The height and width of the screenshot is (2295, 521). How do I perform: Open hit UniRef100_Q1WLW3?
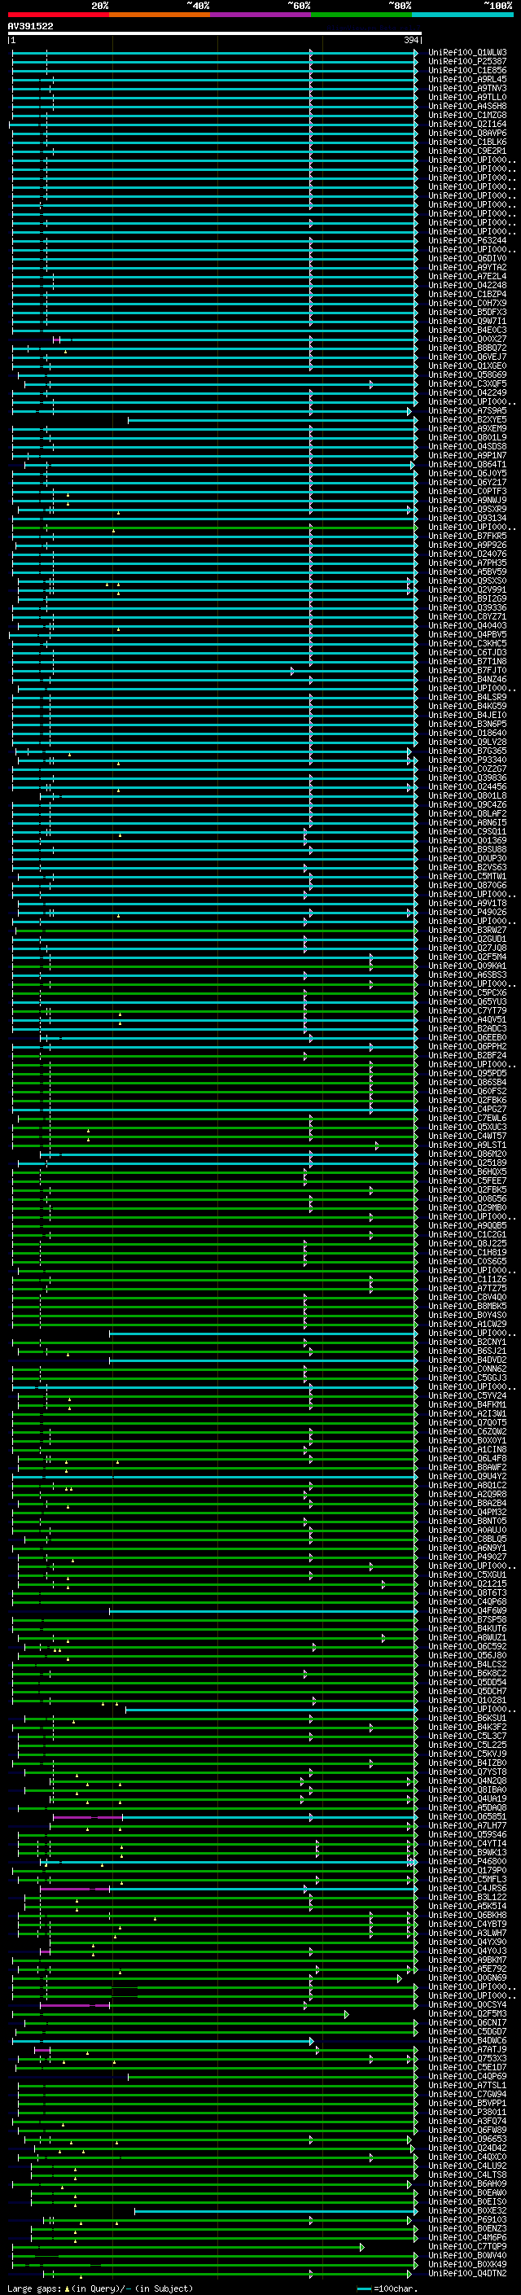(x=467, y=53)
